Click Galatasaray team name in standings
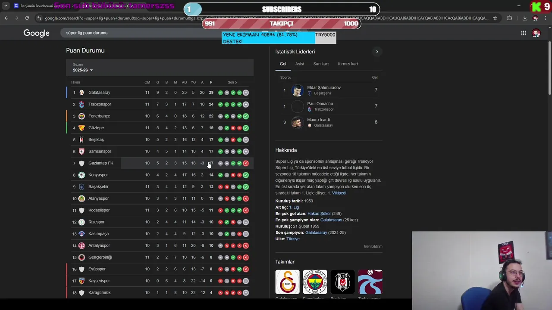The image size is (552, 310). (x=99, y=93)
